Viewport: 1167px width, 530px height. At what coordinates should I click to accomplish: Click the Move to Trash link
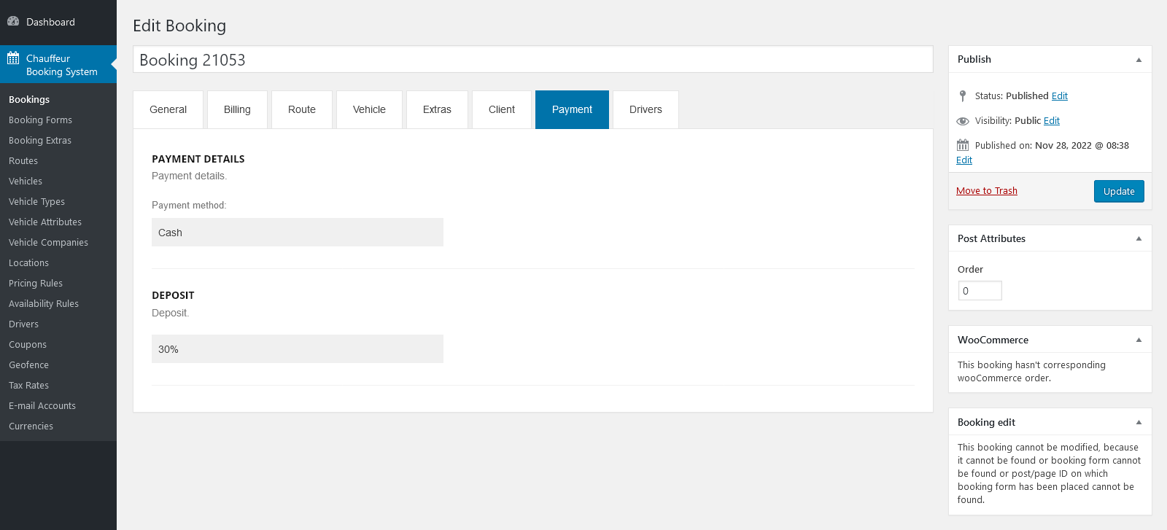click(986, 191)
